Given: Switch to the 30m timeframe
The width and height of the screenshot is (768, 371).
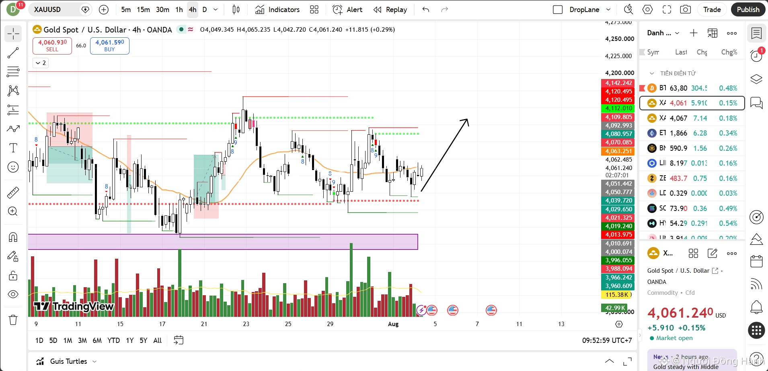Looking at the screenshot, I should coord(162,10).
